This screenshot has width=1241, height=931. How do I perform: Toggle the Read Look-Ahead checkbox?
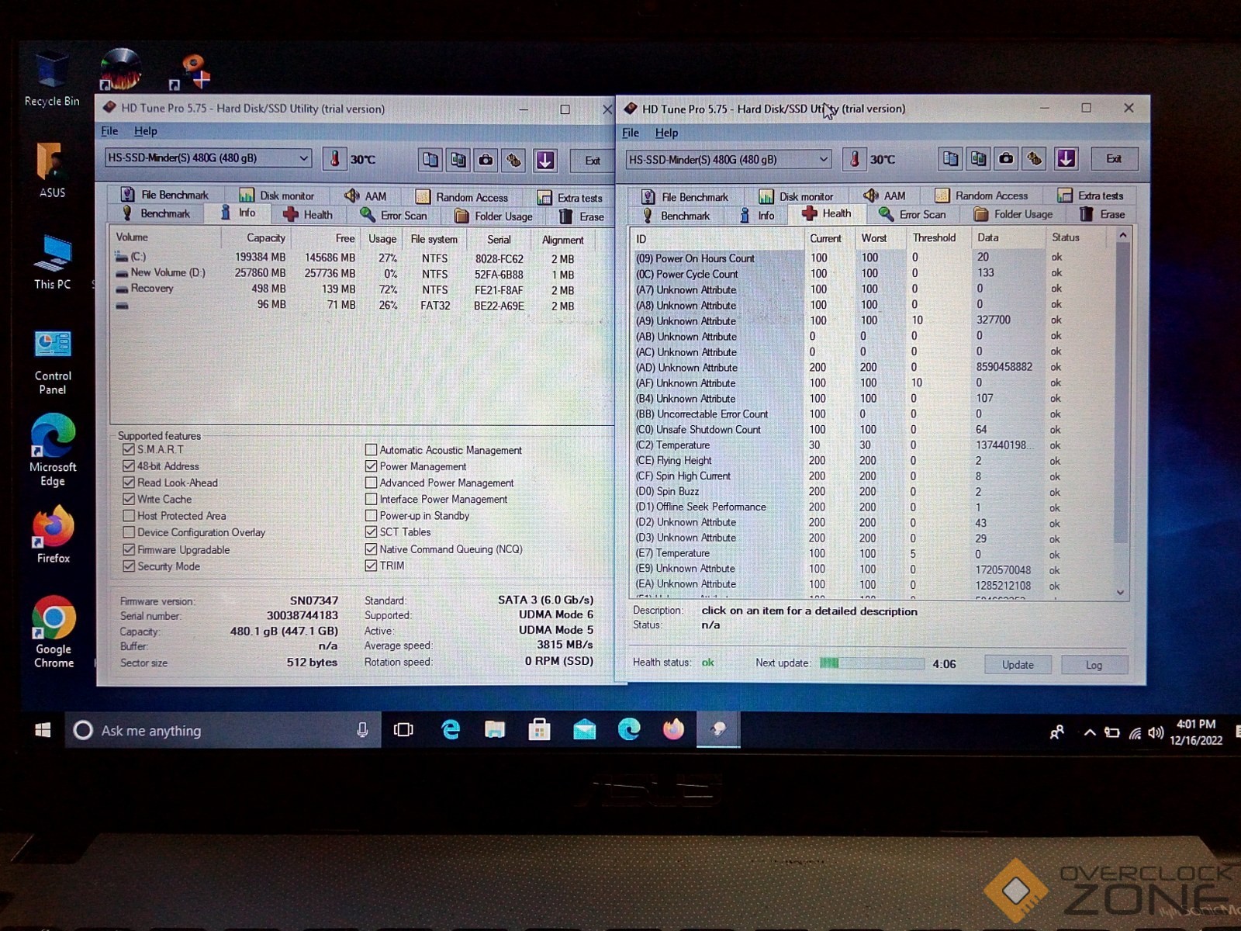129,483
